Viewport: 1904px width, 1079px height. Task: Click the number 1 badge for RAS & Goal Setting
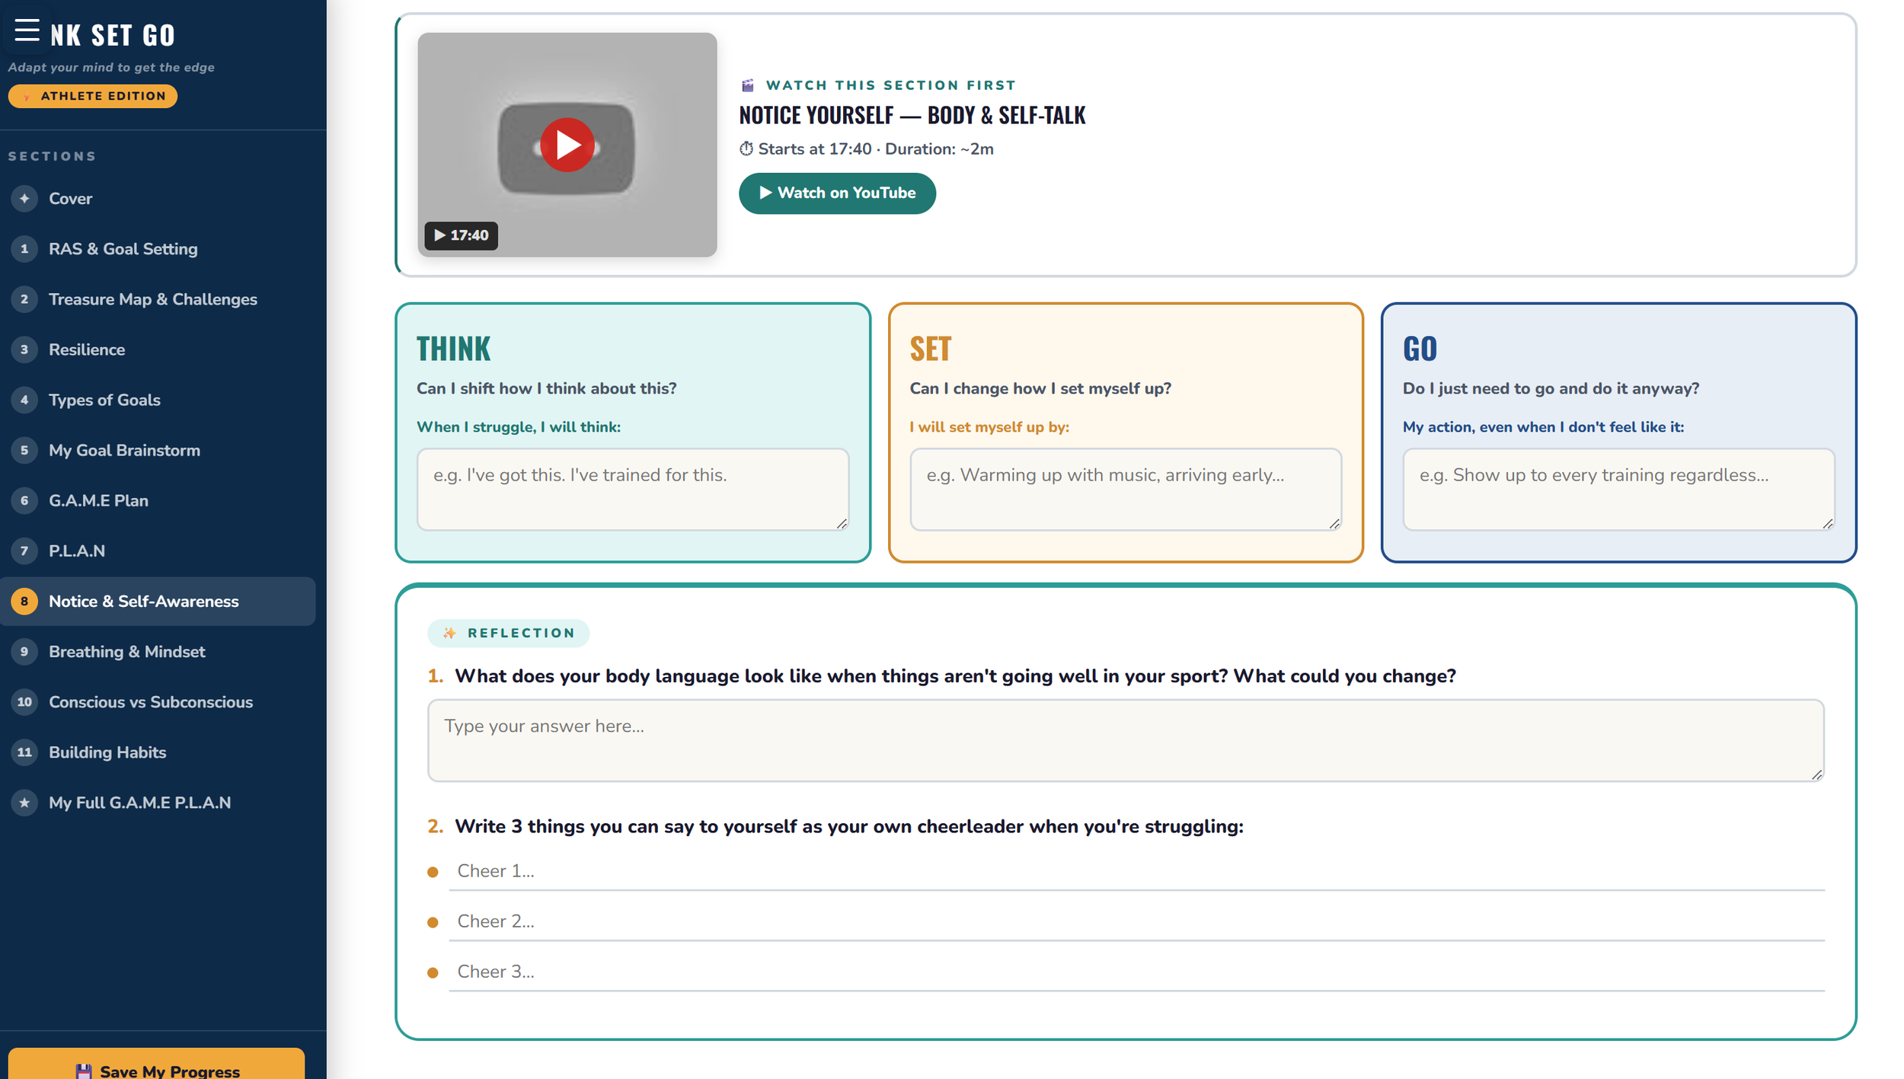click(x=24, y=249)
